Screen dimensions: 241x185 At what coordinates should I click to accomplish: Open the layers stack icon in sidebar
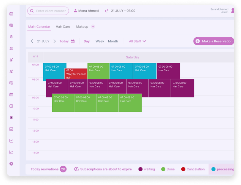(x=11, y=37)
